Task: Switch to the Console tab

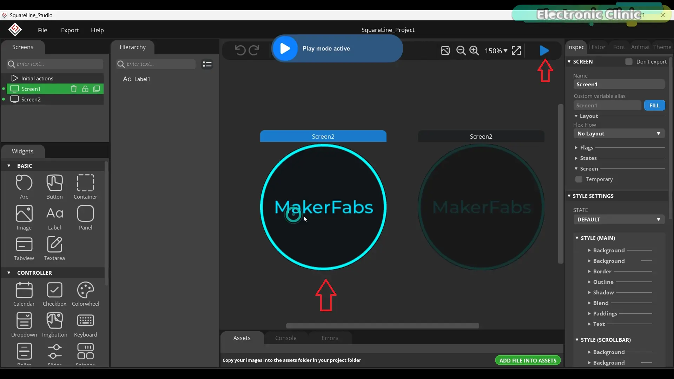Action: click(x=286, y=338)
